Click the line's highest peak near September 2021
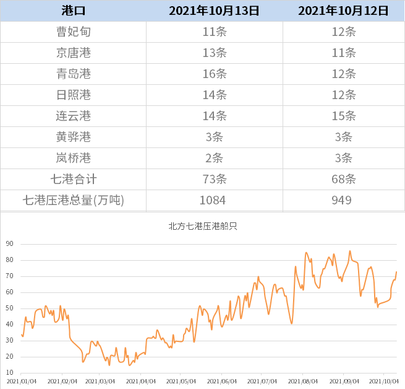Screen dimensions: 405x389 click(x=350, y=251)
